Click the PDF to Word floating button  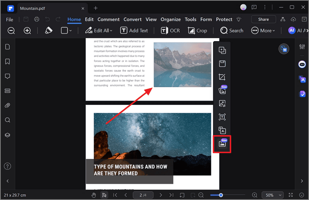pos(284,49)
